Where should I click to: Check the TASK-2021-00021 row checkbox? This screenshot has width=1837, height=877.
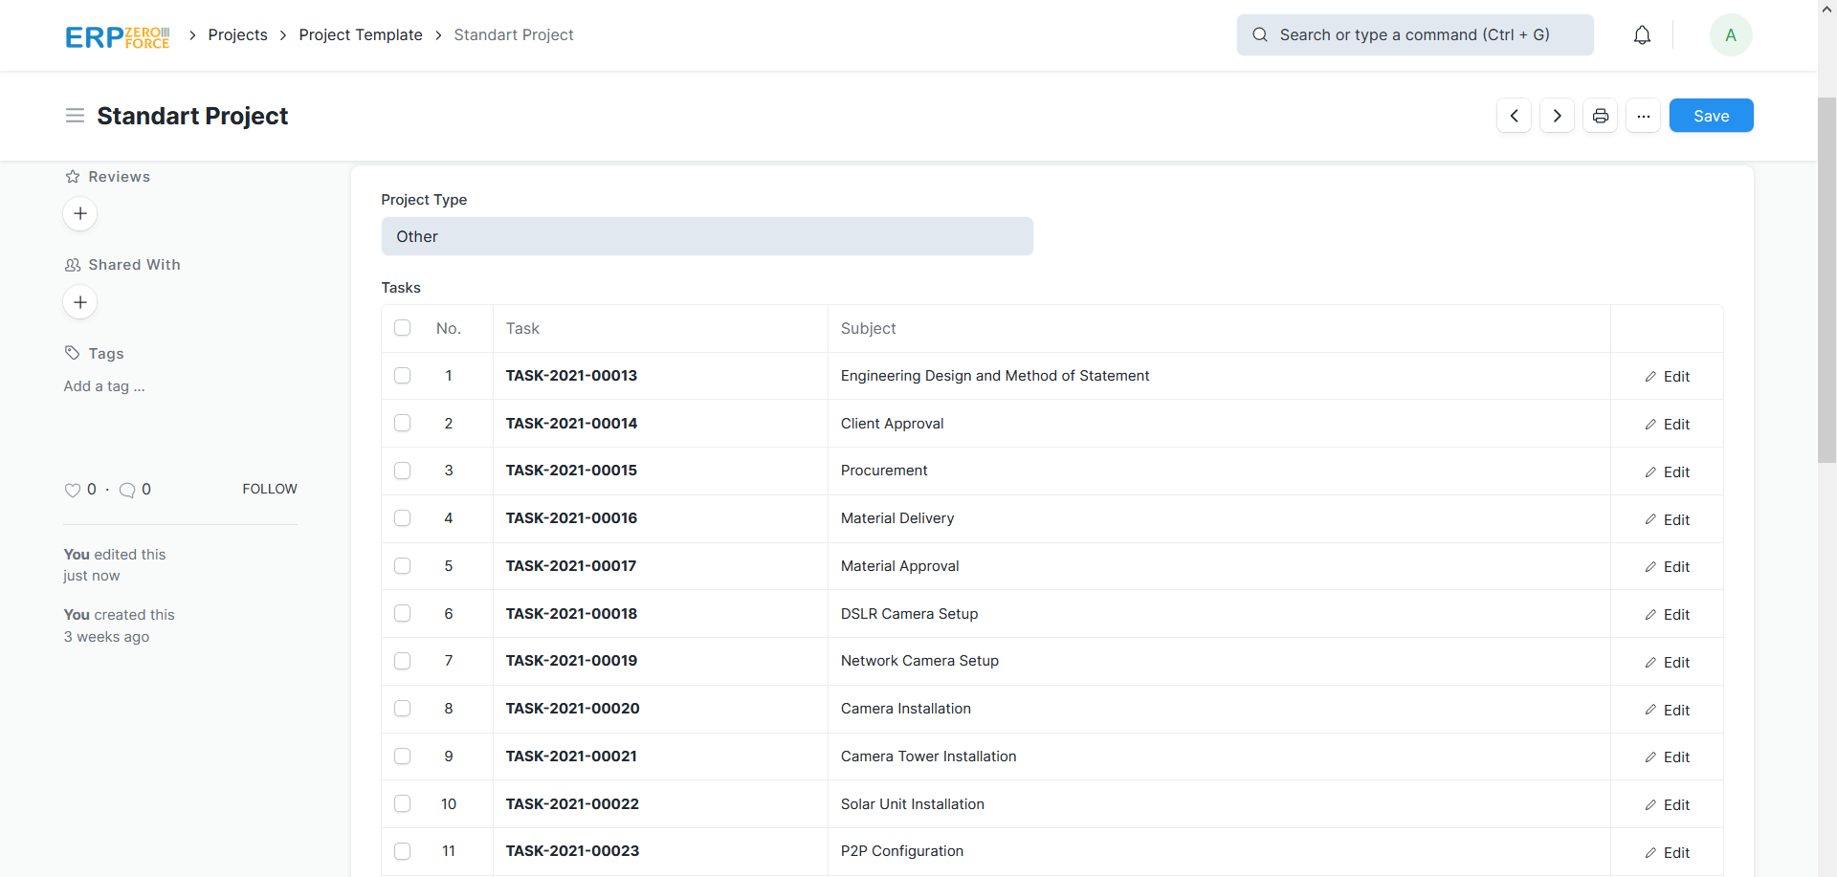[402, 756]
